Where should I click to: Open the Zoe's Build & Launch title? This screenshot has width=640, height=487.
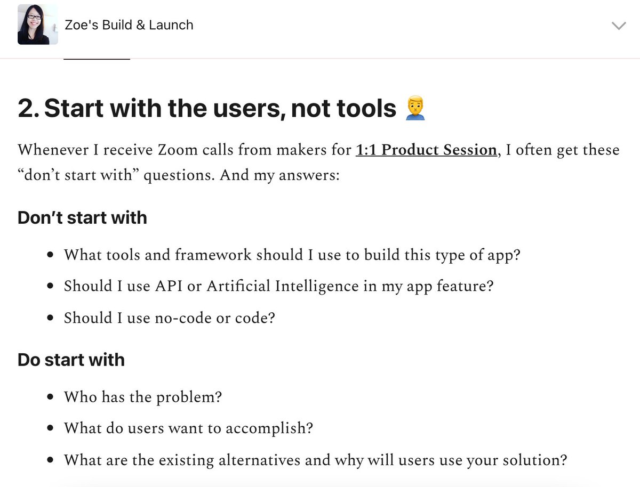(x=129, y=25)
